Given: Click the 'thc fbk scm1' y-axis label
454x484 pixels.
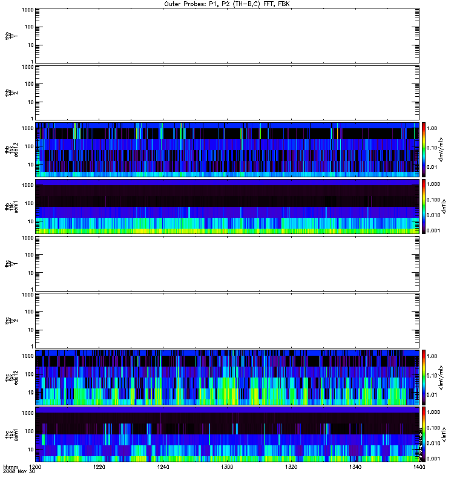Looking at the screenshot, I should click(11, 434).
